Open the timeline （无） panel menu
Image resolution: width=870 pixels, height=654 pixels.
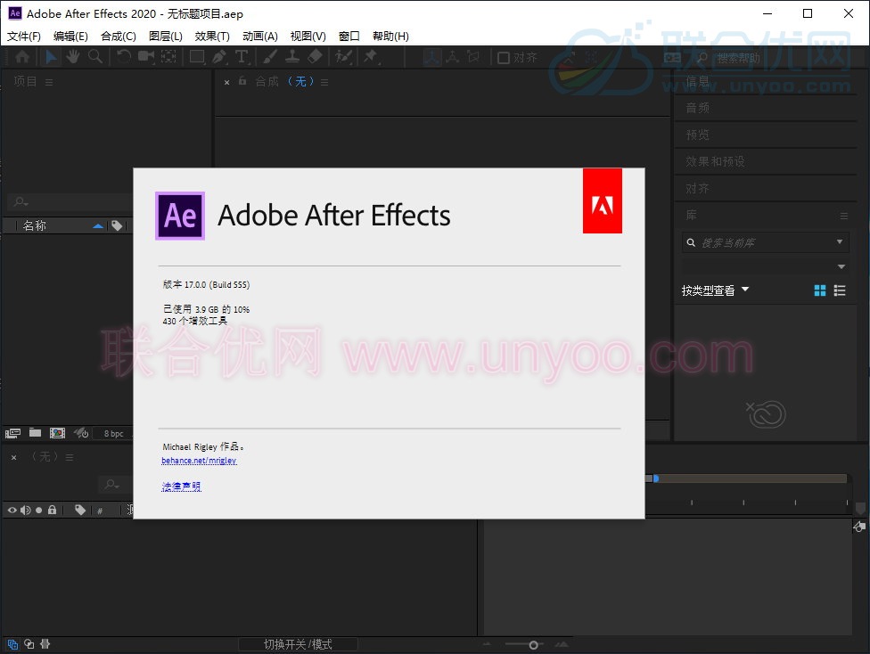[x=70, y=457]
